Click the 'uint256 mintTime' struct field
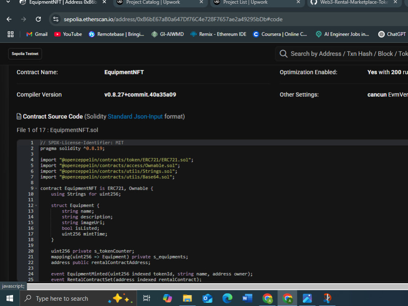Viewport: 408px width, 306px height. coord(84,234)
